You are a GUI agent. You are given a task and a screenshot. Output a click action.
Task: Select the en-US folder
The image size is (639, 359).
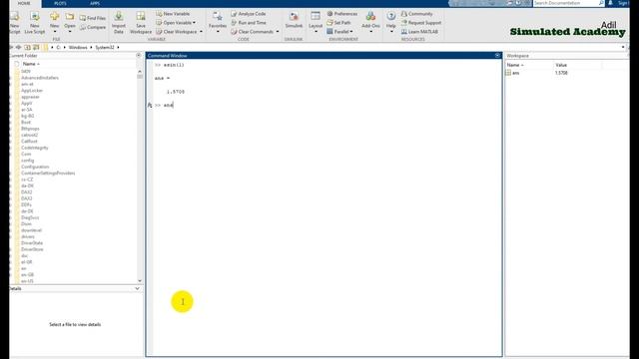click(x=27, y=281)
